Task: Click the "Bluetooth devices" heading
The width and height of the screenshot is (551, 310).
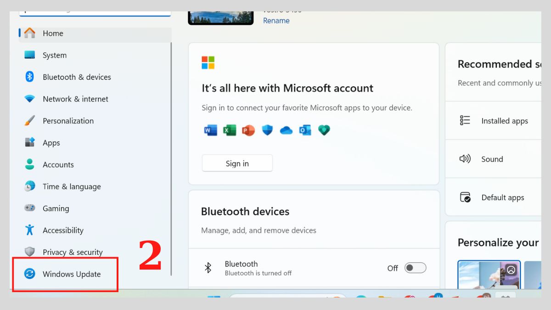Action: (245, 212)
